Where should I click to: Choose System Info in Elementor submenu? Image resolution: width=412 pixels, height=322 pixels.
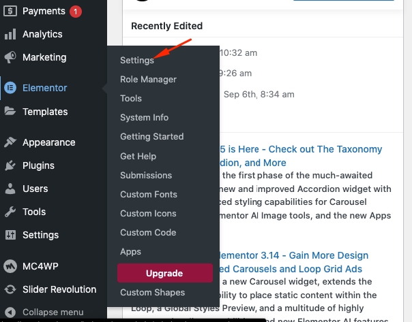[x=144, y=118]
